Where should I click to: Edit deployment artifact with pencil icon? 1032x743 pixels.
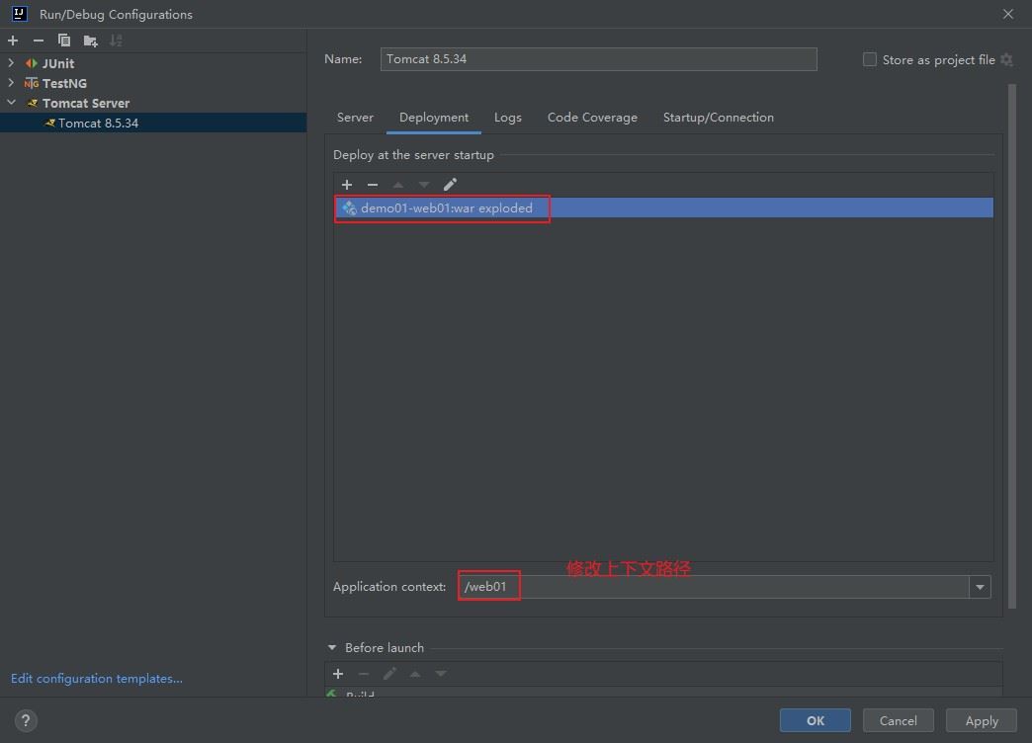pos(450,185)
